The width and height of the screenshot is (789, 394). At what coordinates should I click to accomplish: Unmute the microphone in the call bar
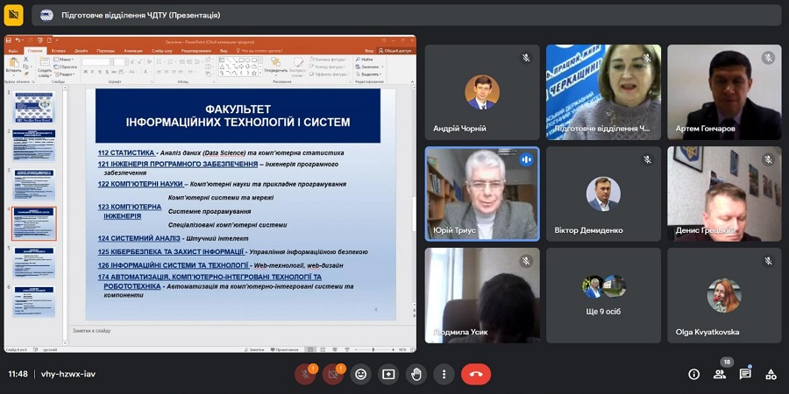pyautogui.click(x=304, y=374)
